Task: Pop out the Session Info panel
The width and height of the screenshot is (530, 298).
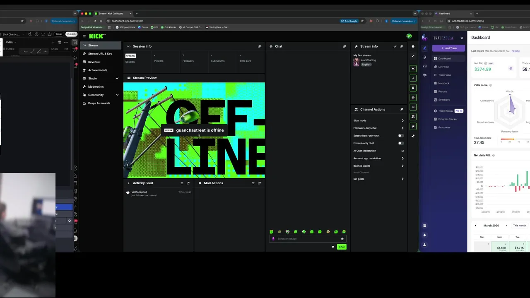Action: coord(259,46)
